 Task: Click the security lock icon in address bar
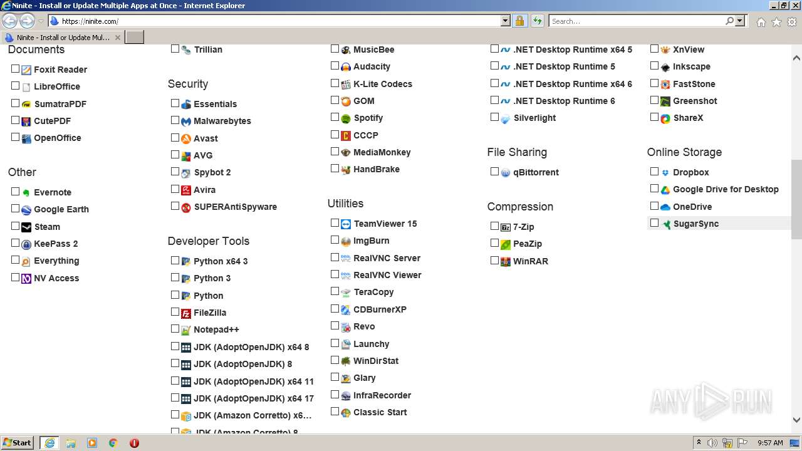519,21
